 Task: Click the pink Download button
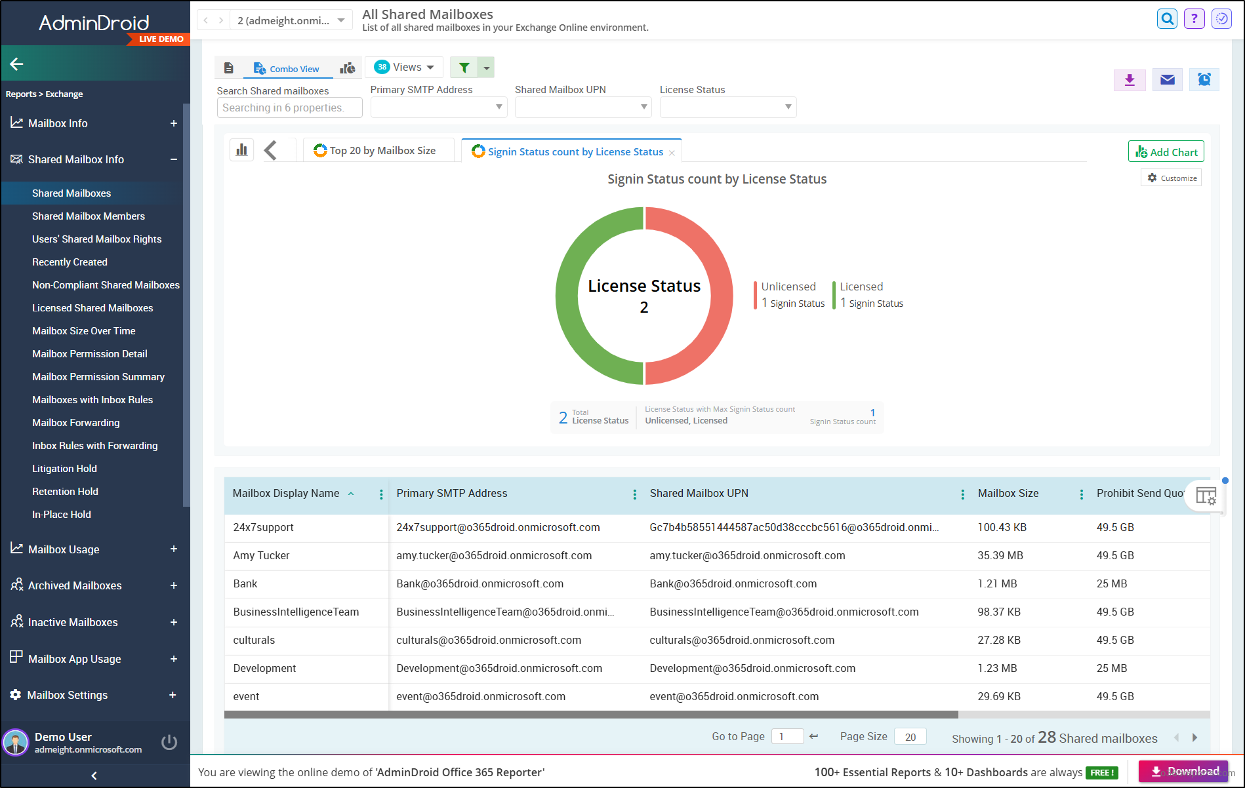[x=1184, y=771]
